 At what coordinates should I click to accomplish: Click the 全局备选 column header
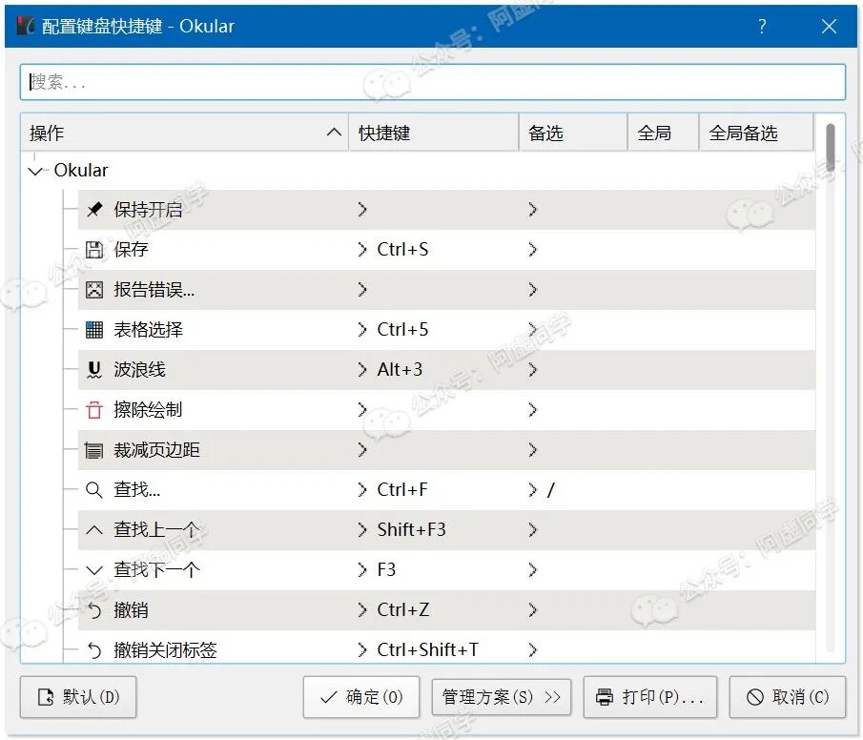(755, 133)
